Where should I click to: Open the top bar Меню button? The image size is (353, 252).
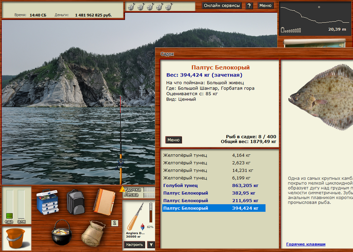[265, 6]
